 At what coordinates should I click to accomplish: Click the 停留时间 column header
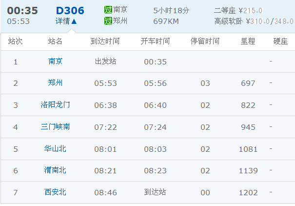pos(205,41)
